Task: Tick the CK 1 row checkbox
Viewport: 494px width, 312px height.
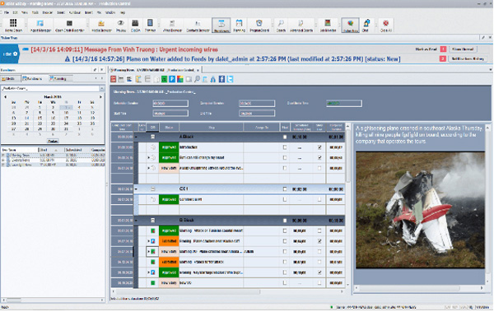Action: 285,189
